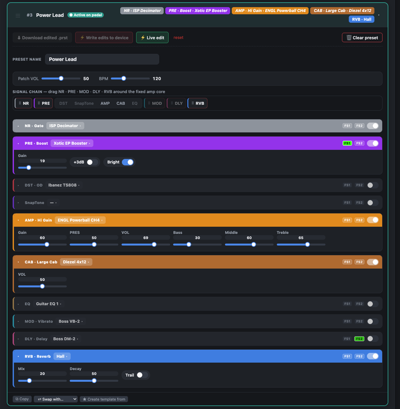Open the Boss VB-2 model dropdown
The height and width of the screenshot is (409, 400).
pos(71,321)
